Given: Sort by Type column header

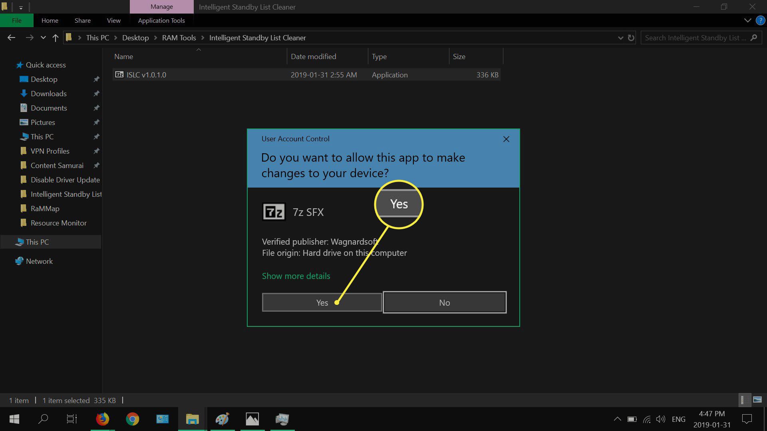Looking at the screenshot, I should tap(408, 56).
